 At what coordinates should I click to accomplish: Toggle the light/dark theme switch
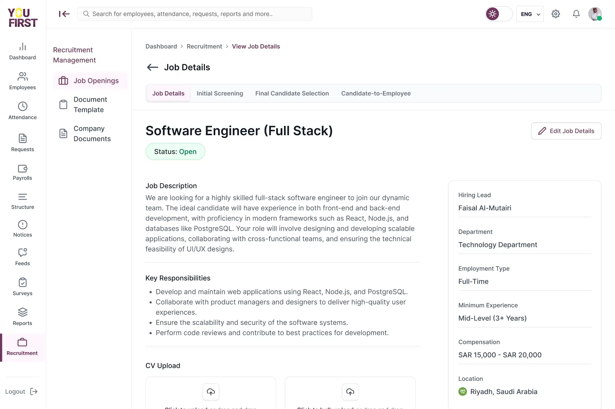(499, 14)
